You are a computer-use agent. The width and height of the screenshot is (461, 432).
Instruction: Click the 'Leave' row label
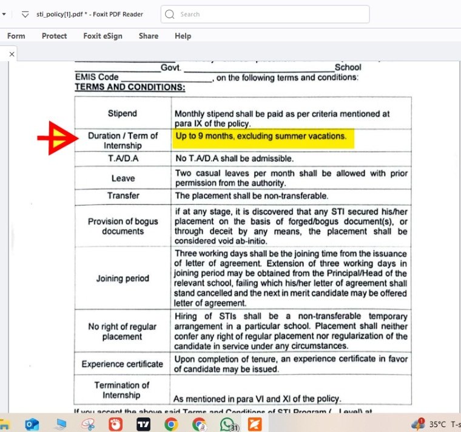tap(123, 178)
